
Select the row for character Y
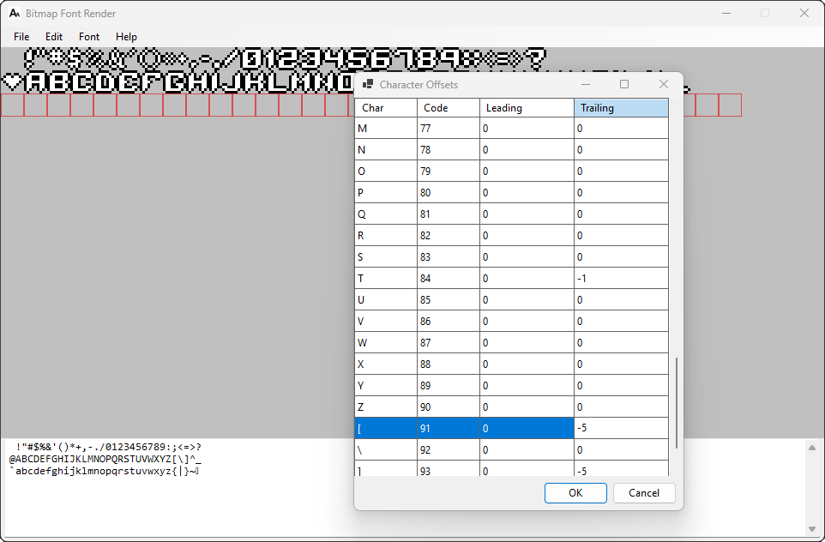(512, 386)
